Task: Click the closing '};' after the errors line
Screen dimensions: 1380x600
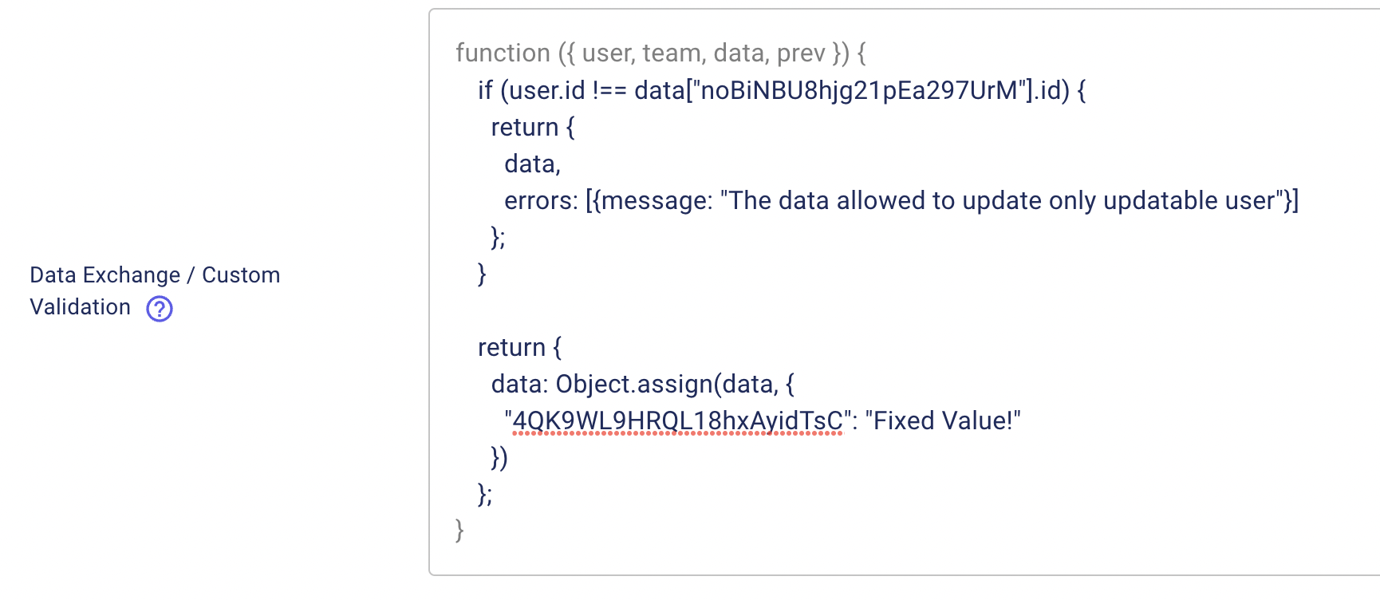Action: point(498,237)
